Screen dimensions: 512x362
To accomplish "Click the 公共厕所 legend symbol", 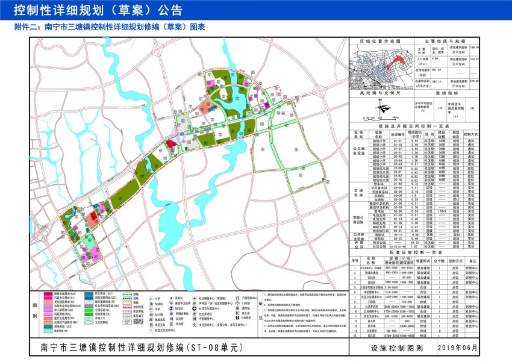I will 237,318.
